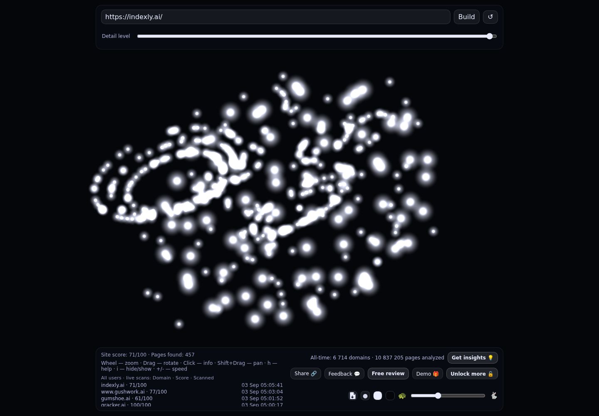
Task: Select the black color swatch
Action: [x=390, y=396]
